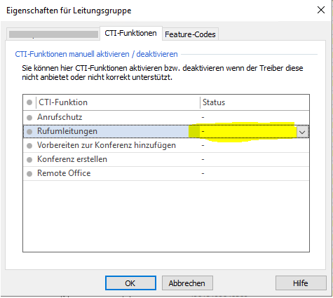Open Hilfe for this dialog
The width and height of the screenshot is (333, 298).
click(301, 283)
